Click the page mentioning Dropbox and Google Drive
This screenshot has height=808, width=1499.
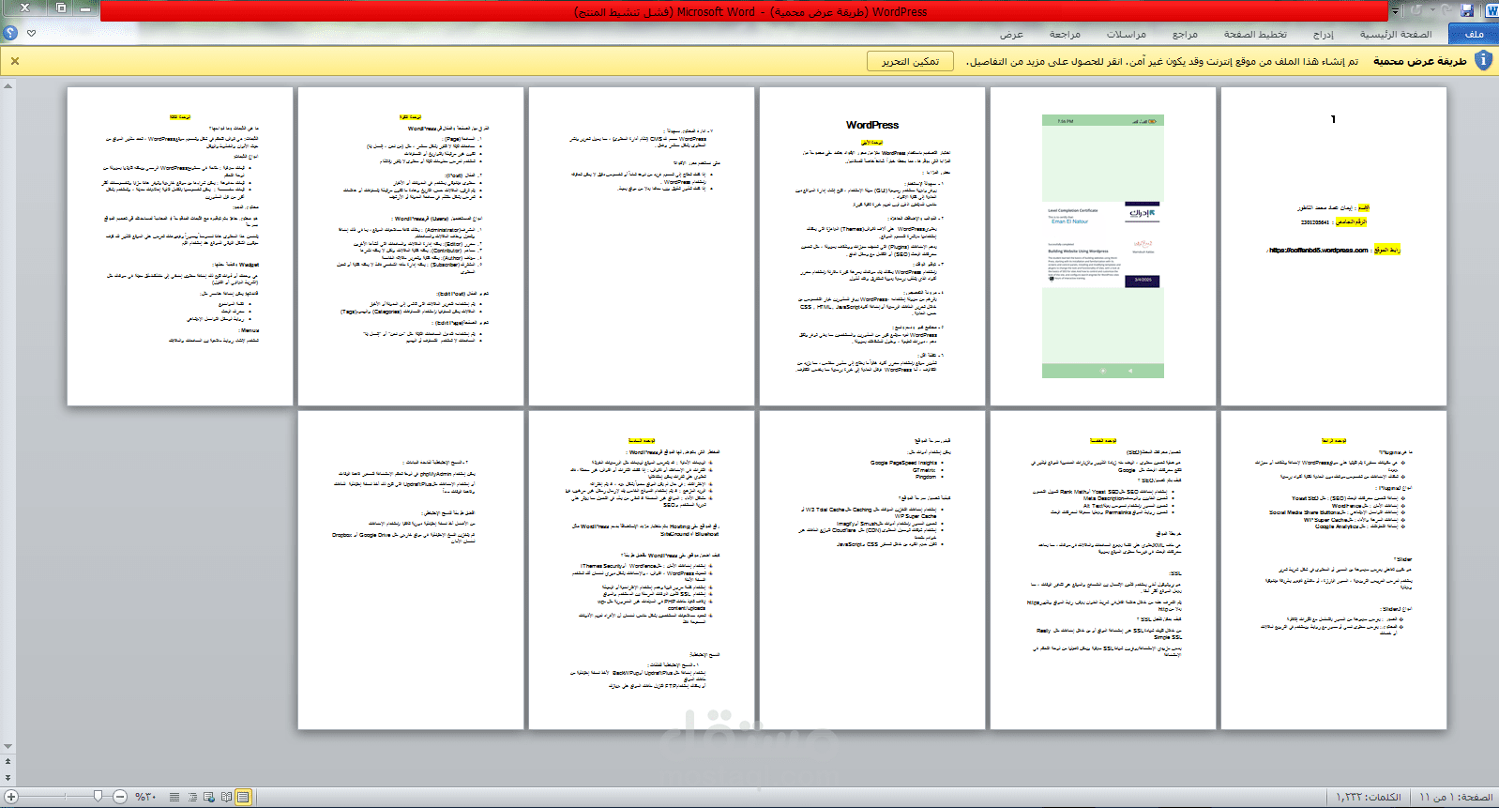coord(411,570)
